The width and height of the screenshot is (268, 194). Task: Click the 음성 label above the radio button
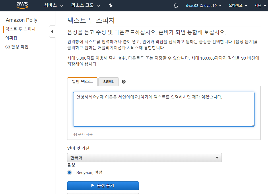[x=71, y=165]
